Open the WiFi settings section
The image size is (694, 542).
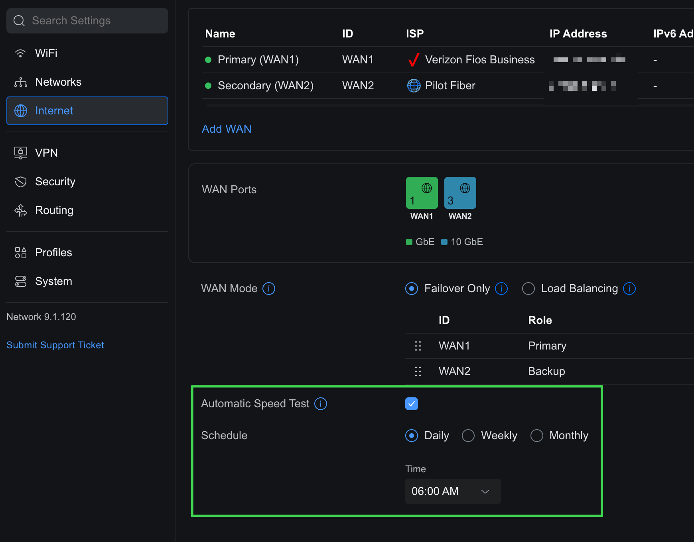coord(46,53)
